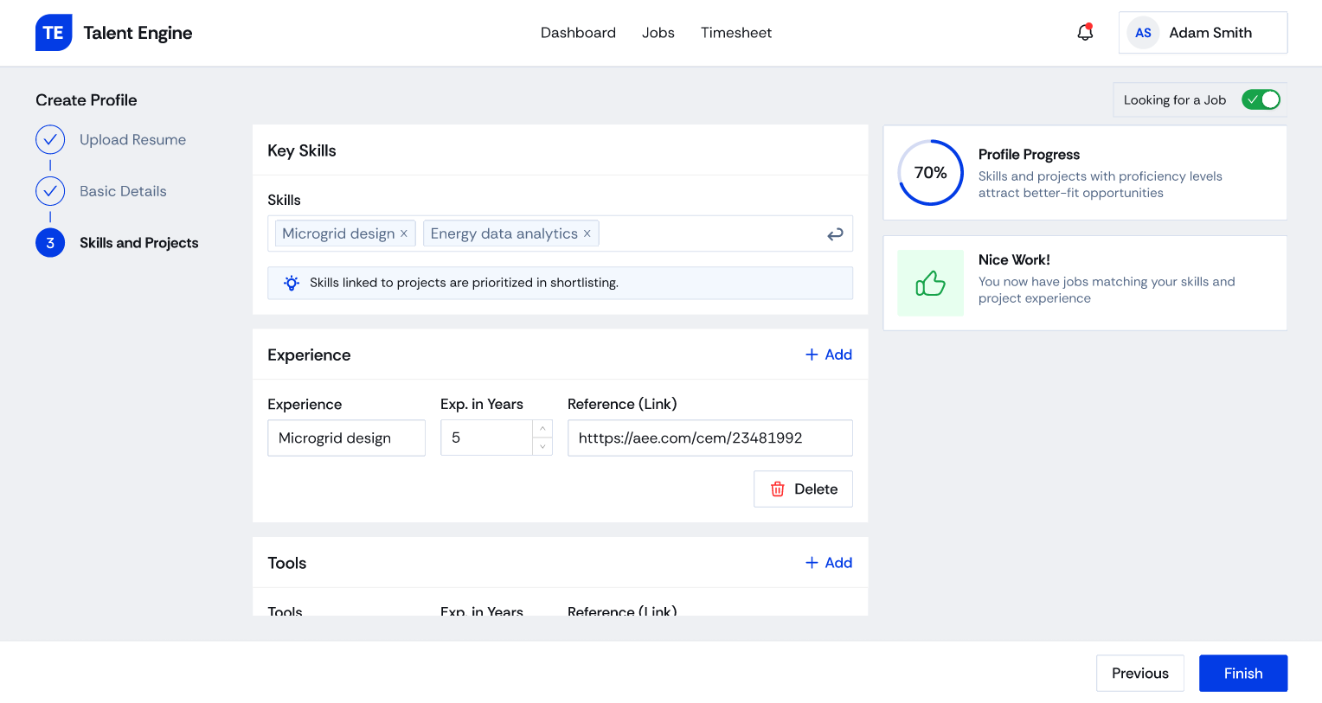
Task: Click the Key Skills section heading
Action: [x=302, y=150]
